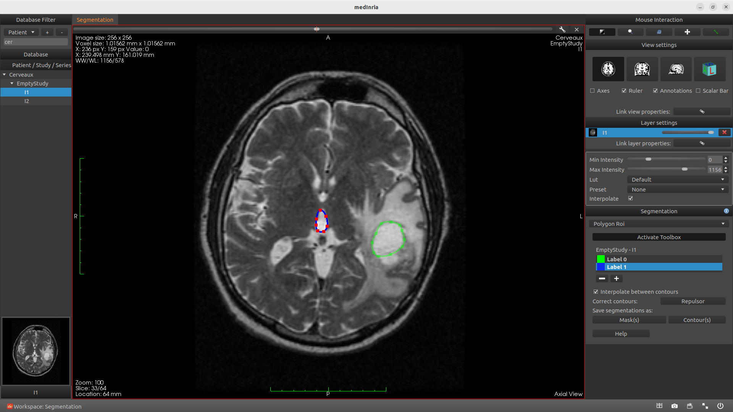
Task: Click the link layer properties chain button
Action: coord(702,143)
